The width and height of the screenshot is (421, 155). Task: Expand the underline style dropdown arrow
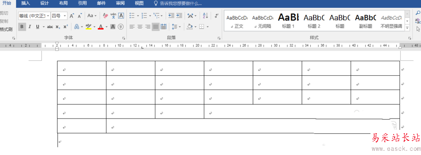pos(43,27)
